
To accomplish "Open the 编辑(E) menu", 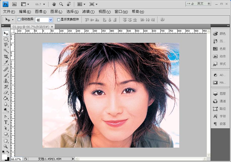I will pyautogui.click(x=25, y=12).
